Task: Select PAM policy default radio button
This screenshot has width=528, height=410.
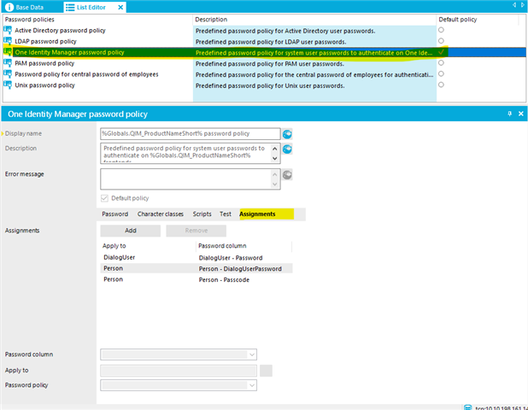Action: 441,62
